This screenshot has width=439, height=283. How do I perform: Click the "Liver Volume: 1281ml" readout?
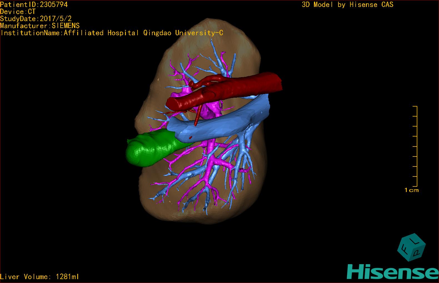click(x=40, y=277)
